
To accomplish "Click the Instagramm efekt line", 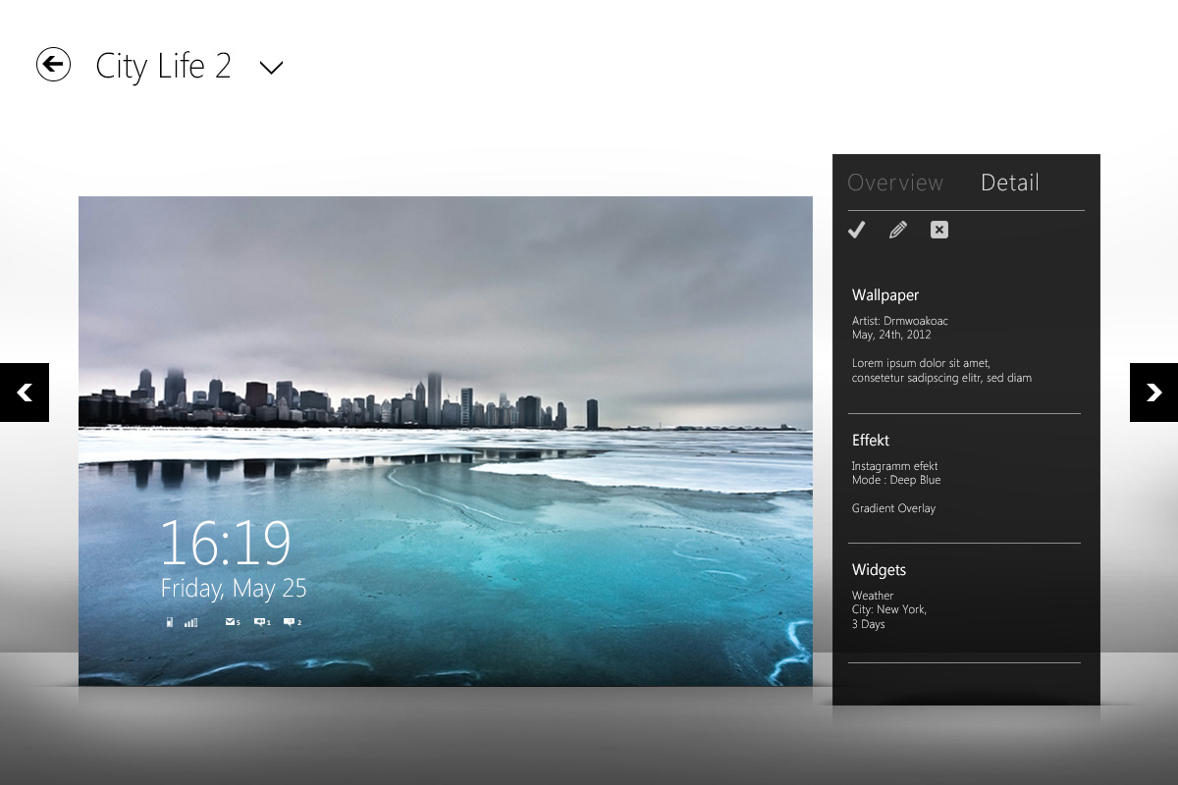I will pyautogui.click(x=895, y=466).
